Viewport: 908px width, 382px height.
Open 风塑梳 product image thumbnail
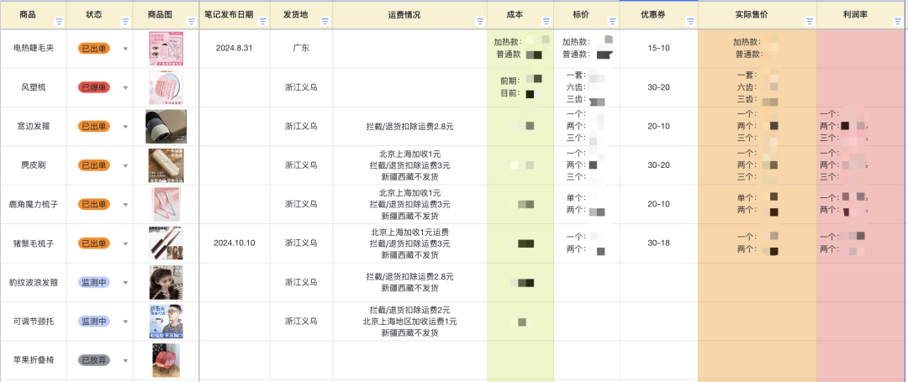pos(166,88)
